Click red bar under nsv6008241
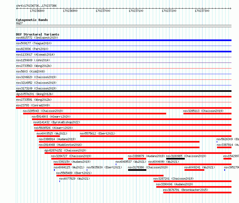The image size is (239, 203). click(194, 170)
